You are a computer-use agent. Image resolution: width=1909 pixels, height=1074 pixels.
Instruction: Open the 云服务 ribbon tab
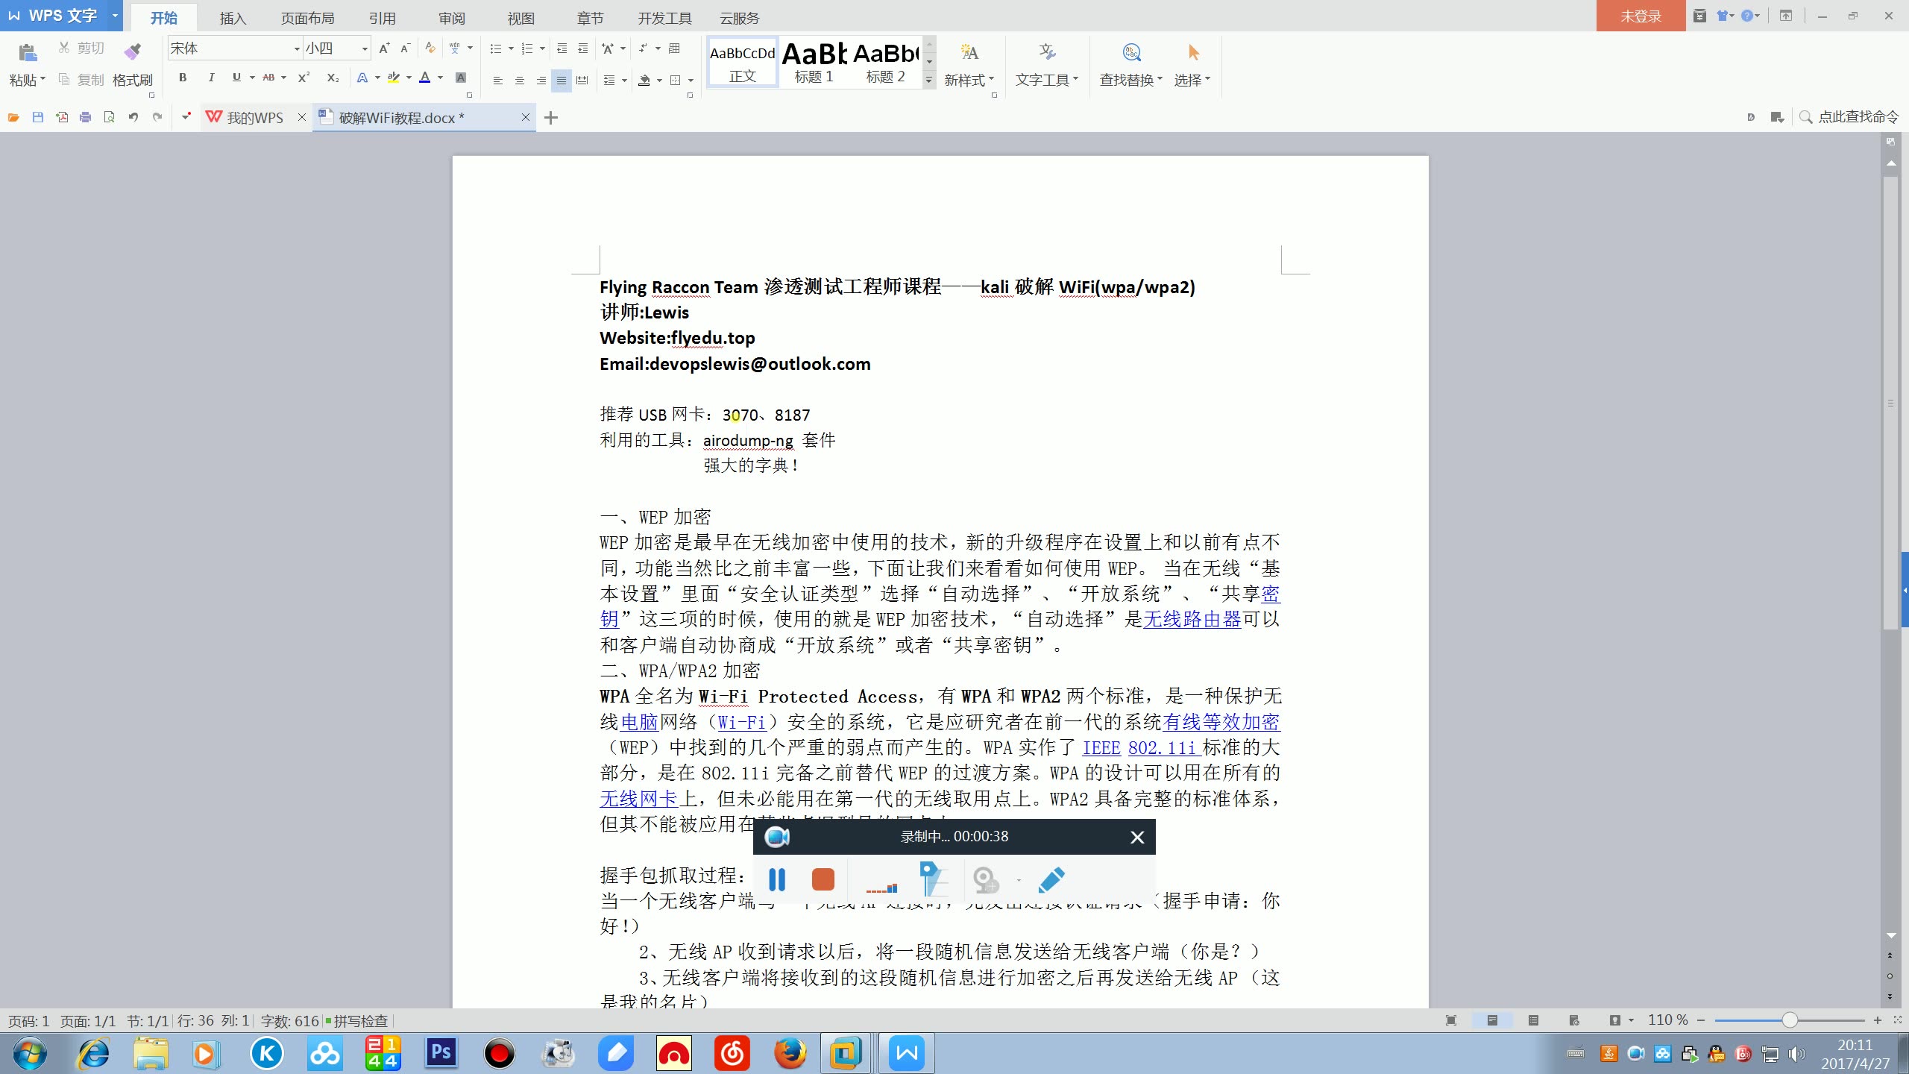pyautogui.click(x=739, y=18)
